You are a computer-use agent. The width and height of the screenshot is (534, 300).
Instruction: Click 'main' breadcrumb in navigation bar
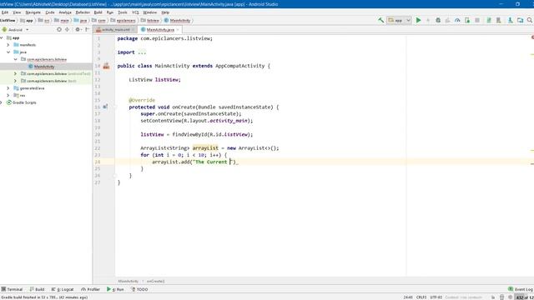[x=62, y=20]
